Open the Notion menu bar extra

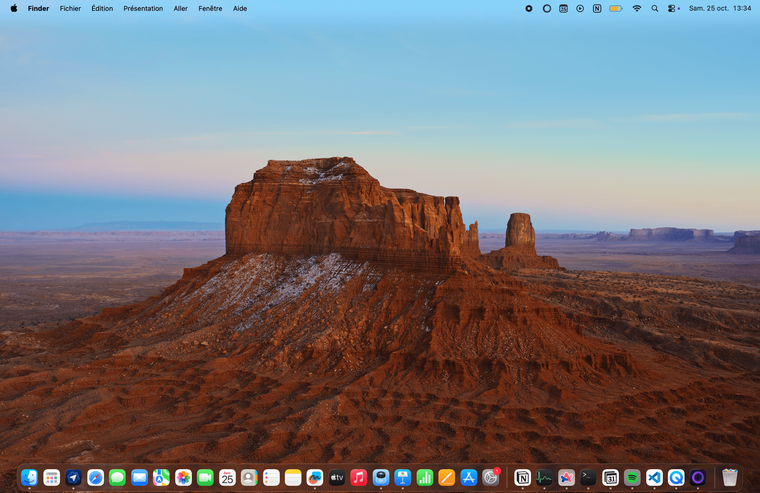pos(597,8)
